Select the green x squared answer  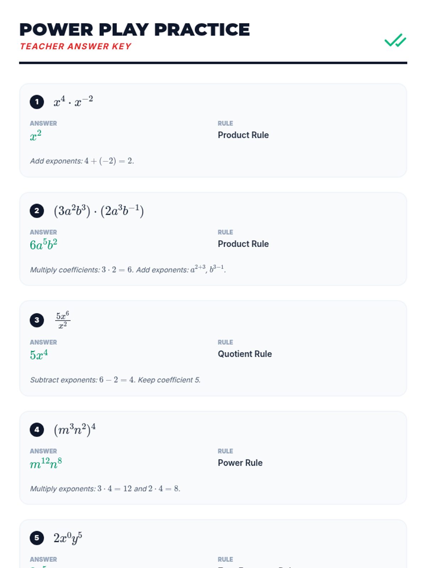tap(35, 136)
